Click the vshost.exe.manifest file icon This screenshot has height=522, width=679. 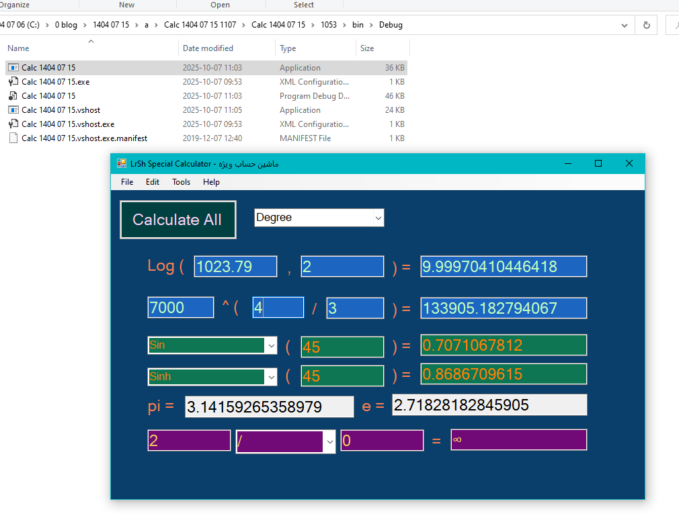13,138
